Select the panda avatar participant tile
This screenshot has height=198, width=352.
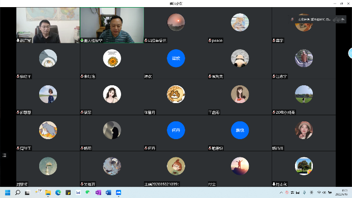coord(240,61)
